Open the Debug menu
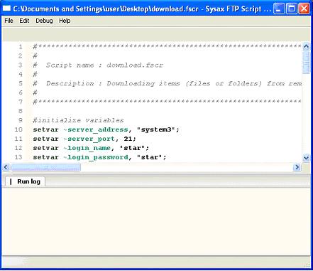 click(x=44, y=21)
